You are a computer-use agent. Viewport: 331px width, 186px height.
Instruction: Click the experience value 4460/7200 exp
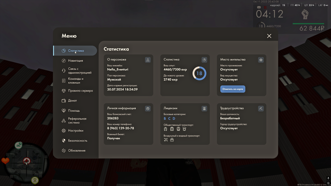click(175, 69)
